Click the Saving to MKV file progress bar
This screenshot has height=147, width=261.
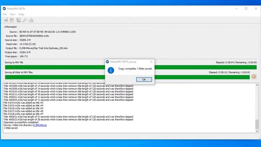click(x=130, y=67)
